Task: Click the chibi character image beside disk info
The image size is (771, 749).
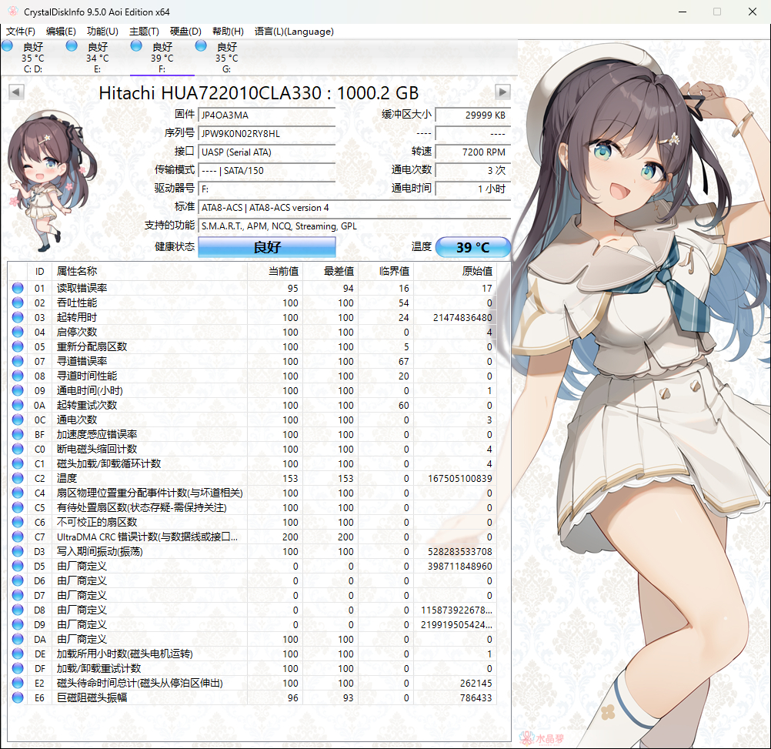Action: [52, 181]
